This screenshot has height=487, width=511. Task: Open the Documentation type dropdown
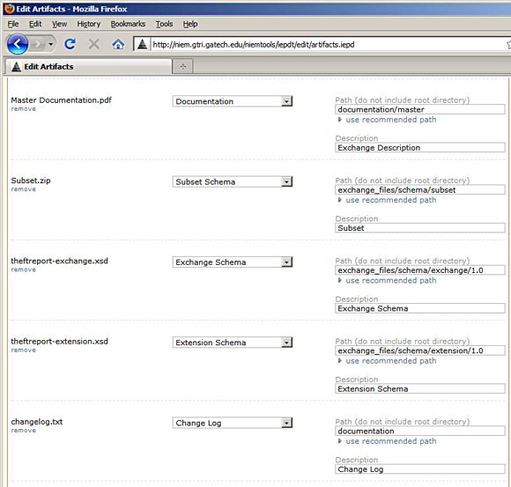tap(233, 101)
